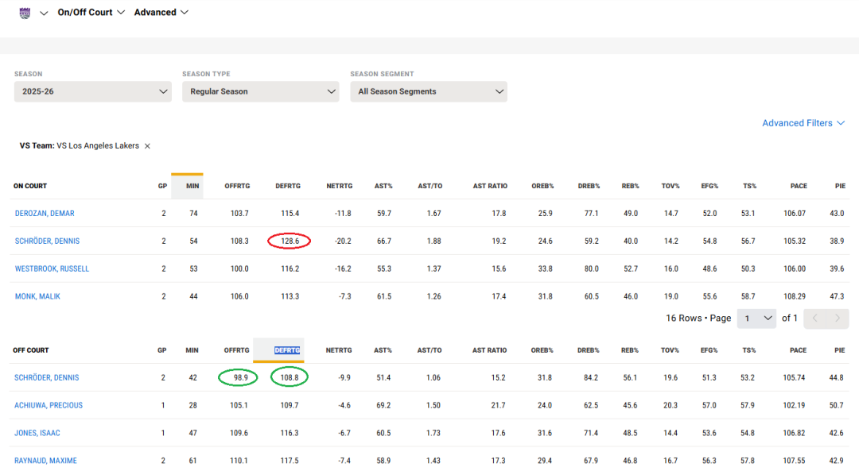
Task: Expand Advanced Filters
Action: (803, 123)
